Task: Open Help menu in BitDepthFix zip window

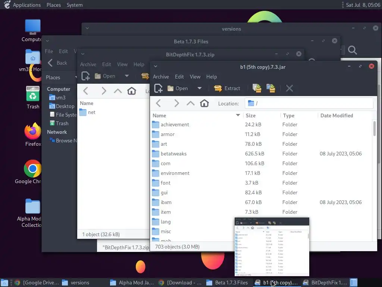Action: tap(139, 64)
